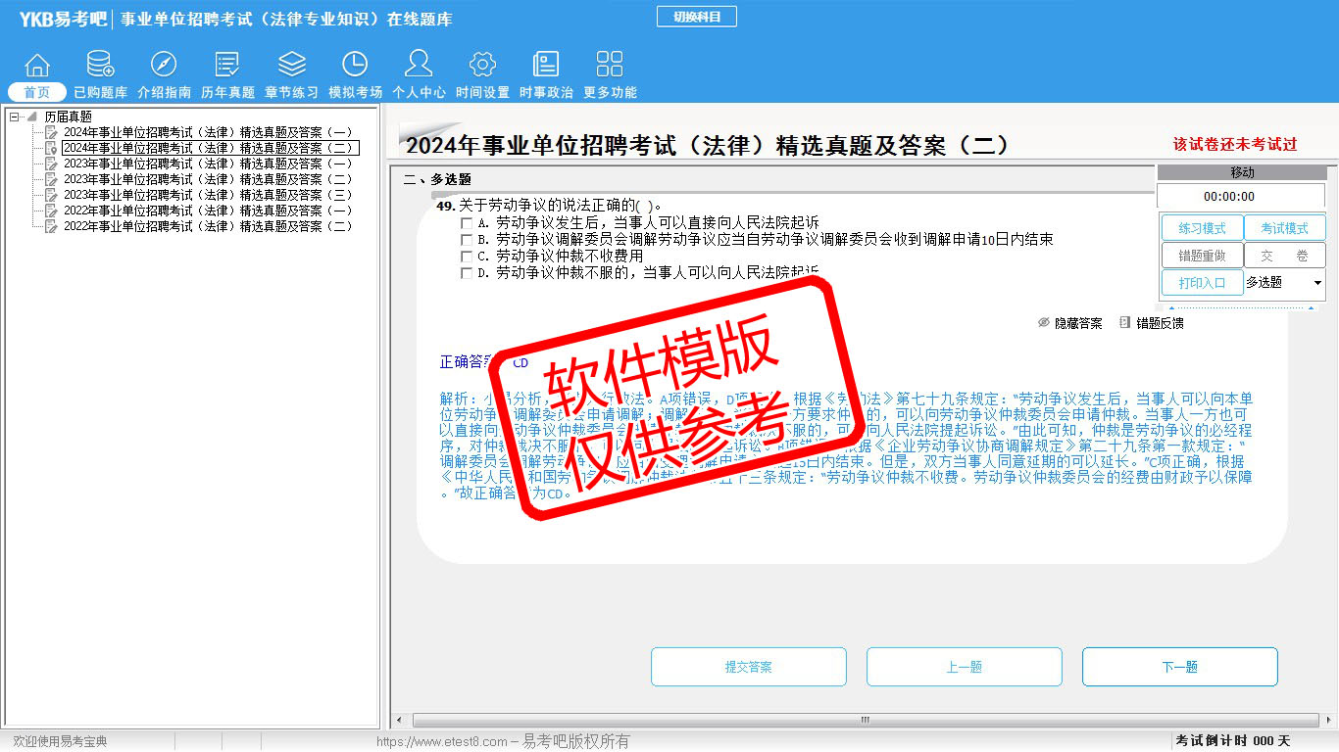Open the 介绍指南 compass icon
This screenshot has width=1339, height=752.
pos(164,66)
